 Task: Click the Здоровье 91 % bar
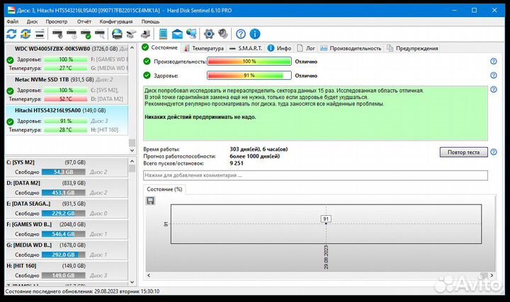click(x=249, y=76)
